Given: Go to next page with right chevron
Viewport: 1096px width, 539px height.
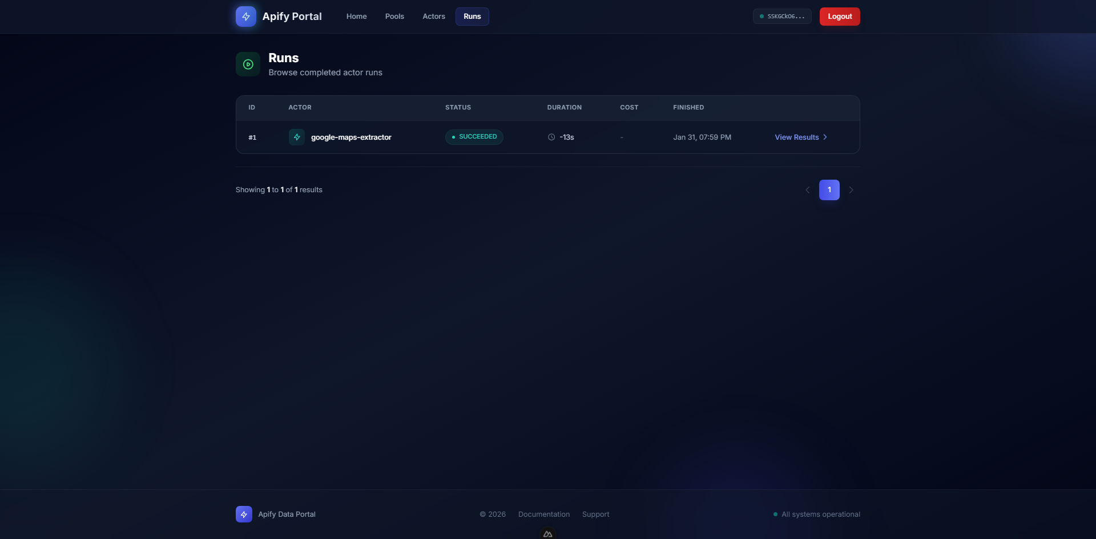Looking at the screenshot, I should (851, 190).
